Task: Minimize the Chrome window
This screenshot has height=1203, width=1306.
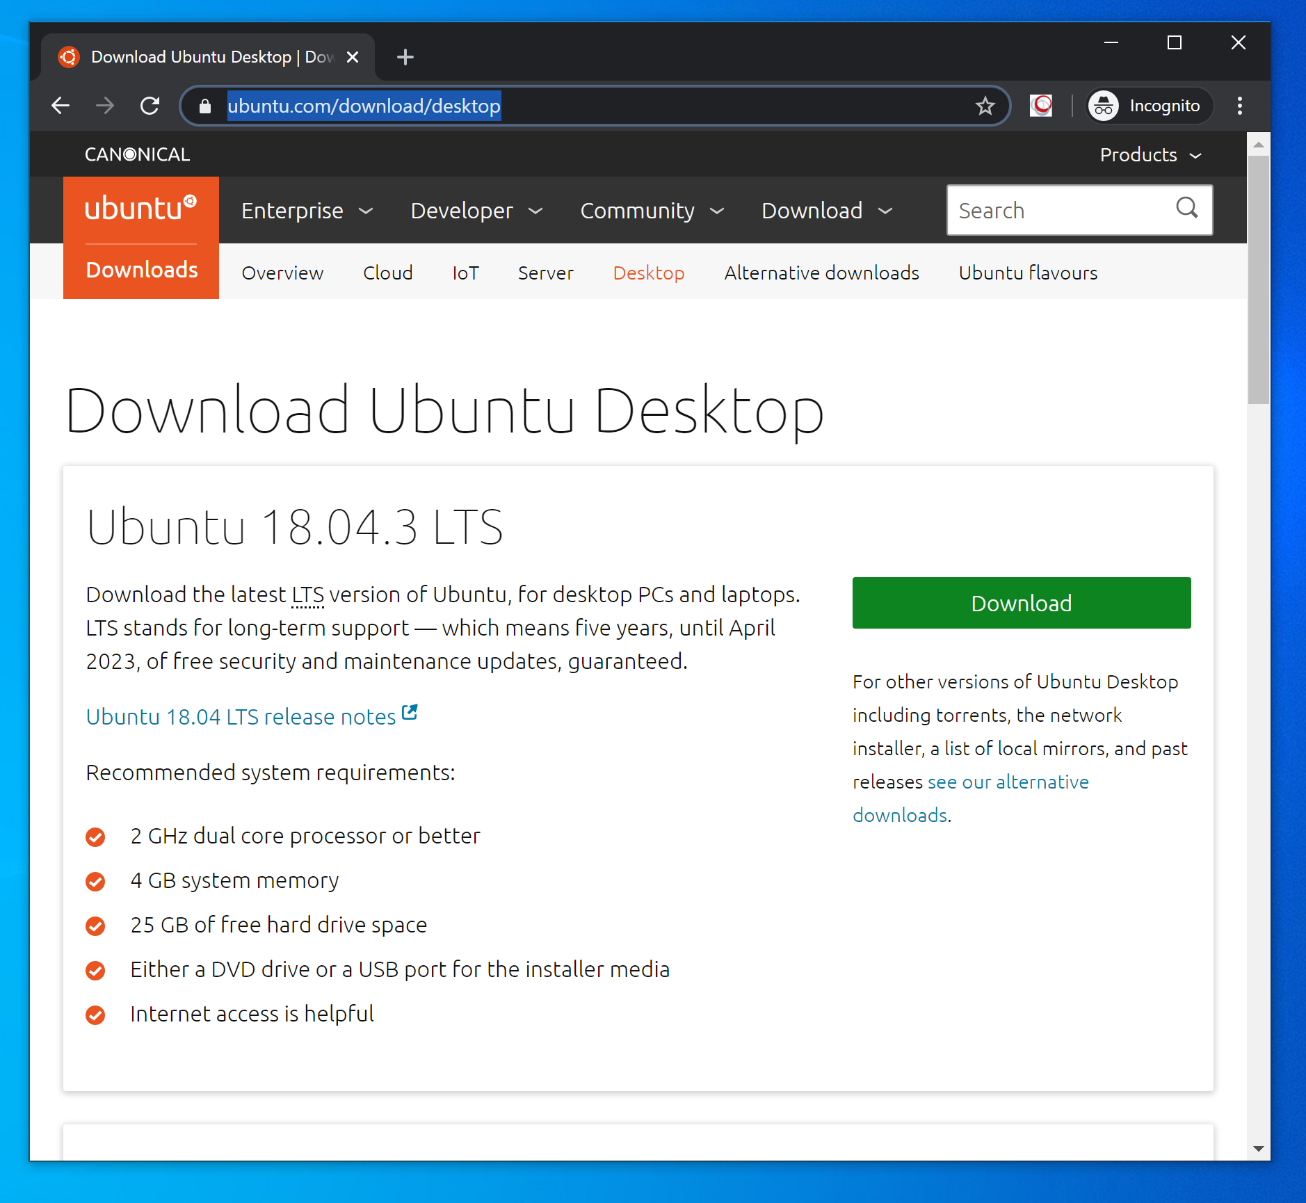Action: pyautogui.click(x=1111, y=43)
